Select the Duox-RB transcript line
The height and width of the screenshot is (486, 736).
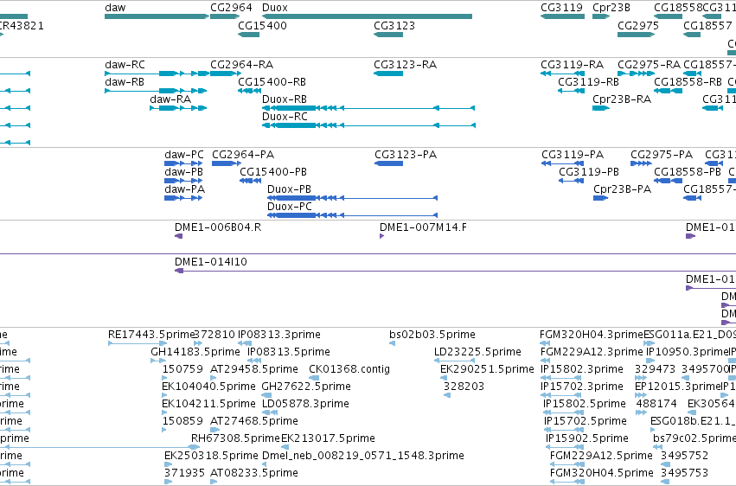(x=368, y=108)
